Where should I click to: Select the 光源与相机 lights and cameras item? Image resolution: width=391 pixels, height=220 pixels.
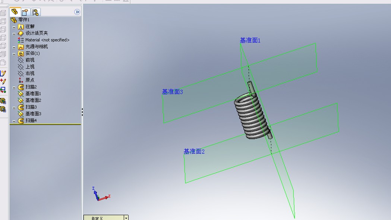coord(37,47)
